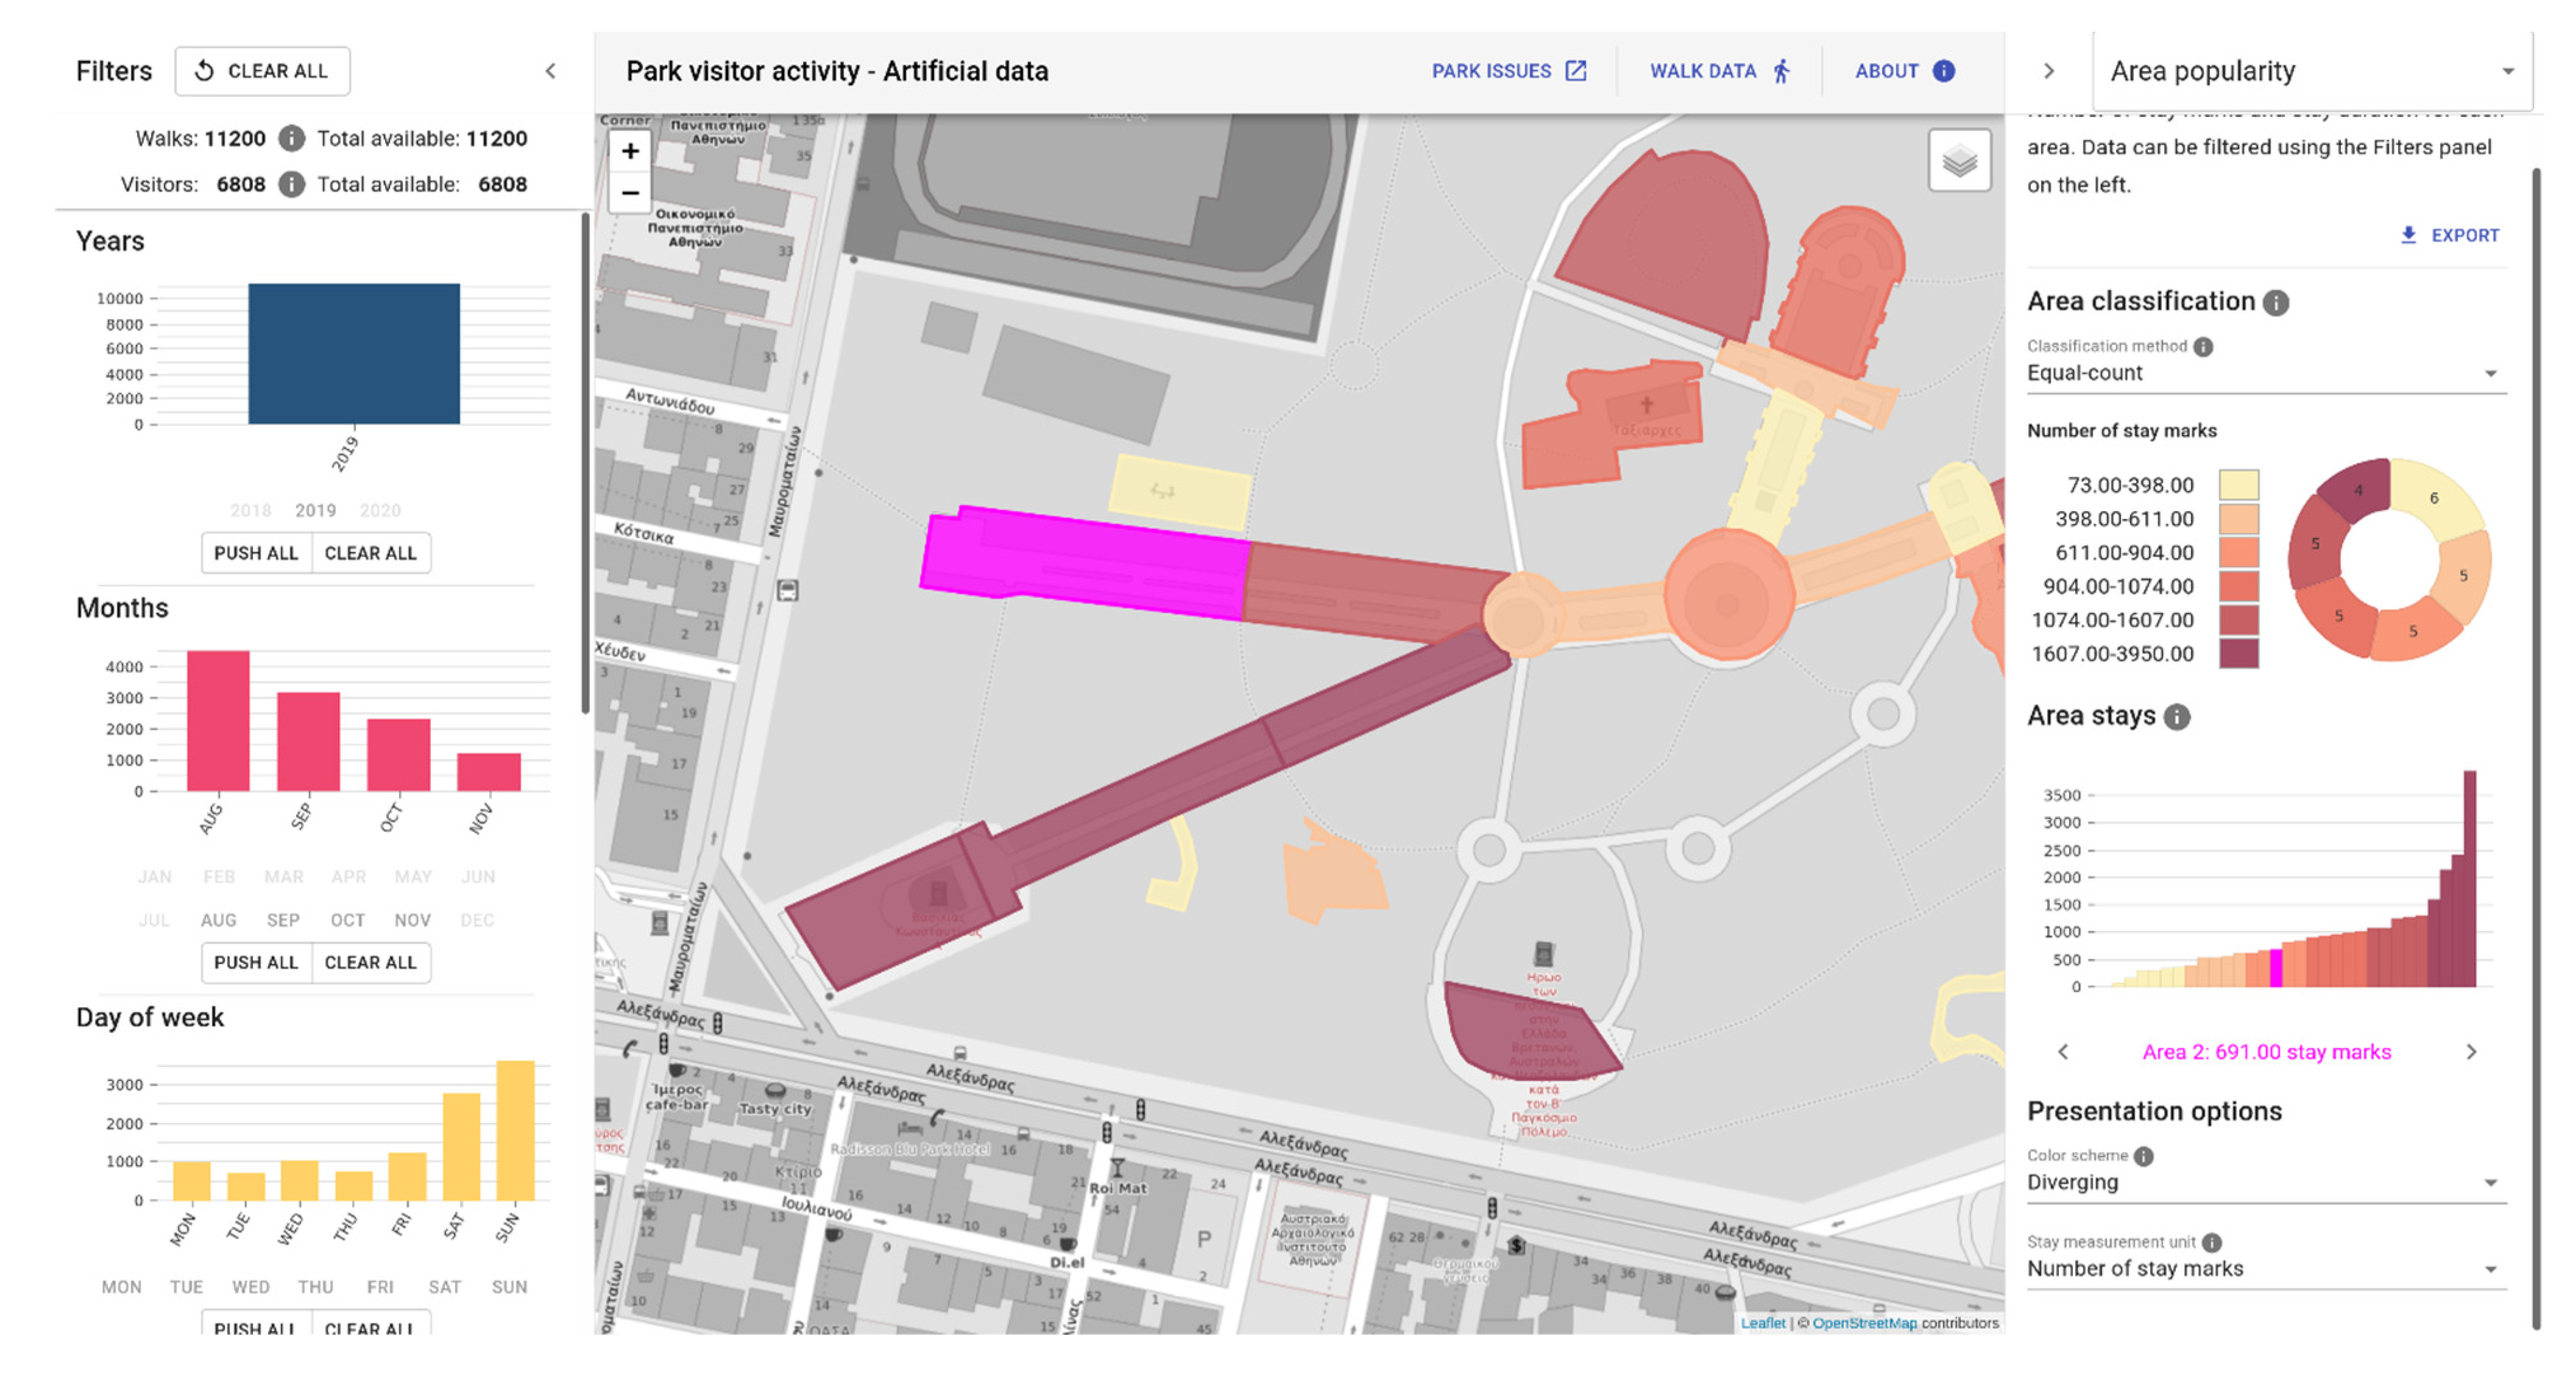Click Push All under Months

[x=256, y=962]
